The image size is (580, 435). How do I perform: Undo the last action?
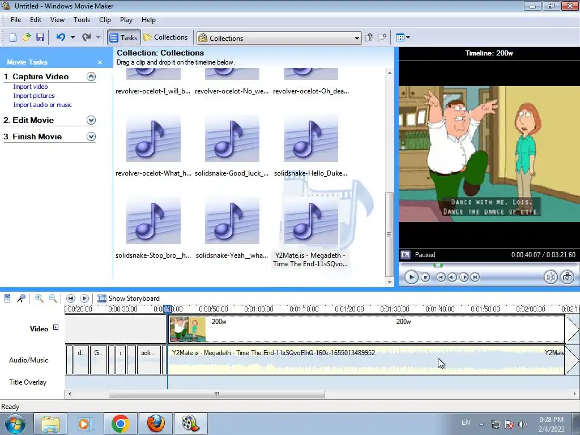click(61, 37)
